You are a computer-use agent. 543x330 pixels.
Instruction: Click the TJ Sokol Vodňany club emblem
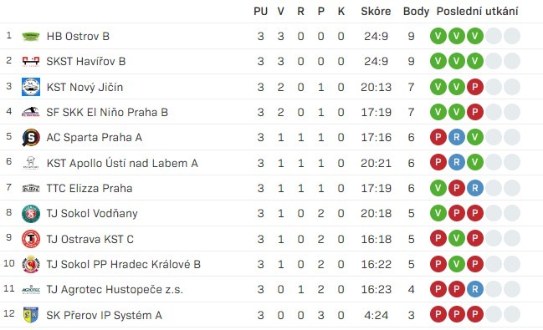(31, 213)
